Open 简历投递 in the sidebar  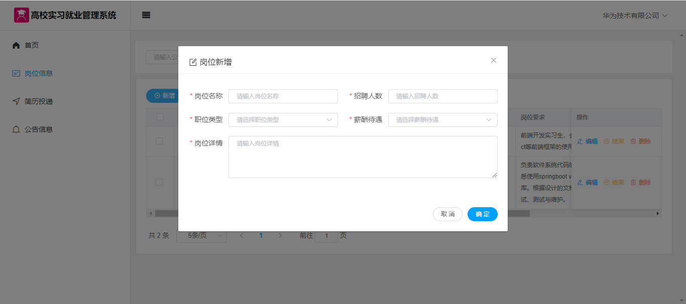(39, 101)
